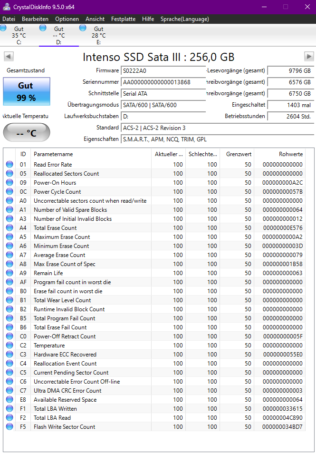The image size is (316, 455).
Task: Click status icon for Power-Off Retract Count
Action: (10, 336)
